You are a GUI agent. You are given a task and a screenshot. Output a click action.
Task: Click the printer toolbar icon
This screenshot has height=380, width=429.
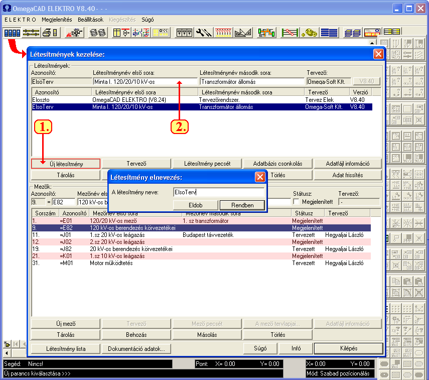pyautogui.click(x=50, y=33)
